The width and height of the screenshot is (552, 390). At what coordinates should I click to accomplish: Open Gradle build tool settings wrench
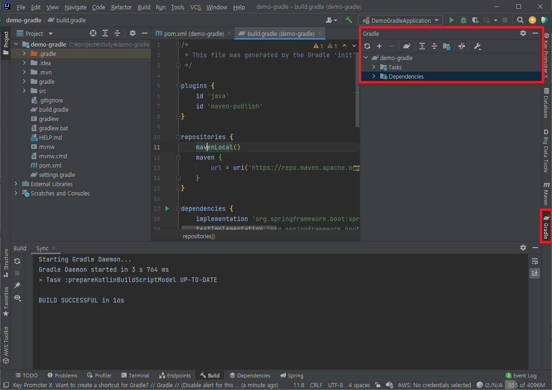tap(478, 46)
